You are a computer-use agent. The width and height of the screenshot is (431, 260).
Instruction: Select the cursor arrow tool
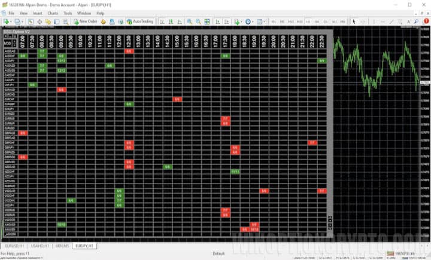point(354,22)
